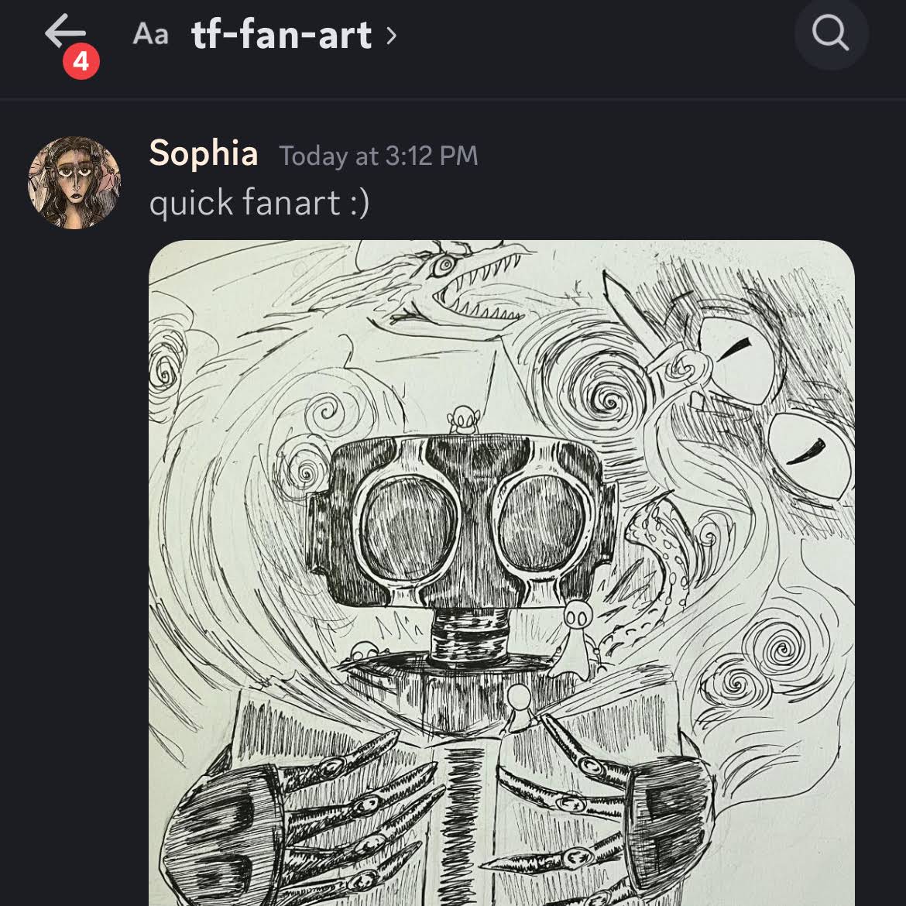The height and width of the screenshot is (906, 906).
Task: Tap the back arrow icon
Action: [x=65, y=31]
